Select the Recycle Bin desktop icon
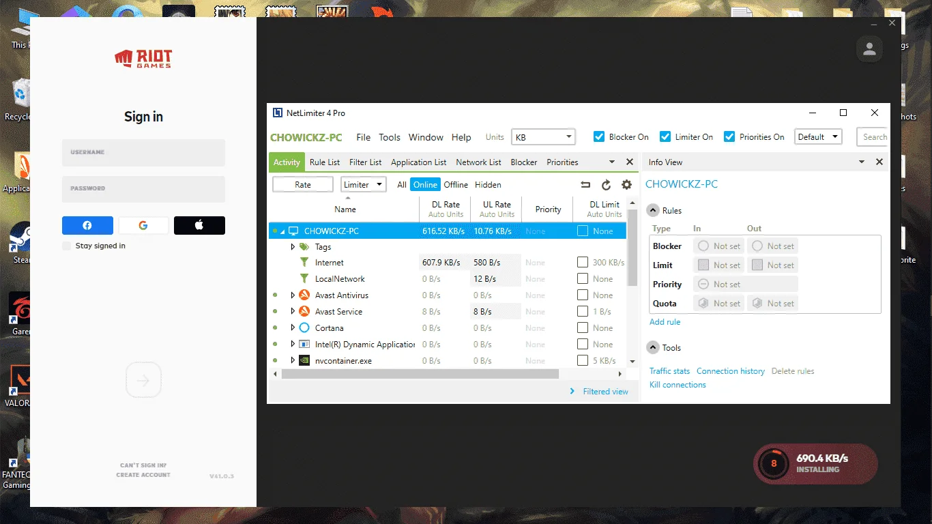 [x=19, y=99]
